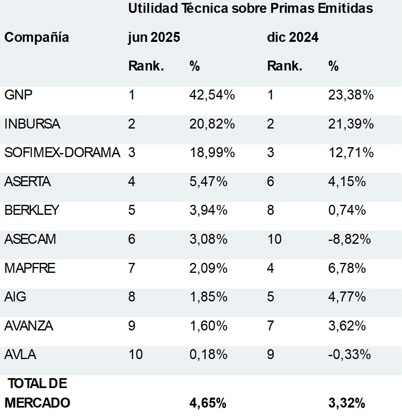Image resolution: width=402 pixels, height=420 pixels.
Task: Select the ASECAM company name
Action: point(30,239)
